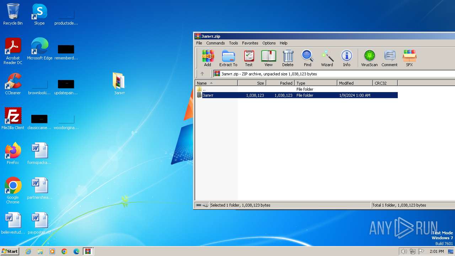Select the parent folder '..' row

click(296, 89)
